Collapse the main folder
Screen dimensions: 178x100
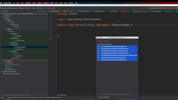(x=6, y=20)
